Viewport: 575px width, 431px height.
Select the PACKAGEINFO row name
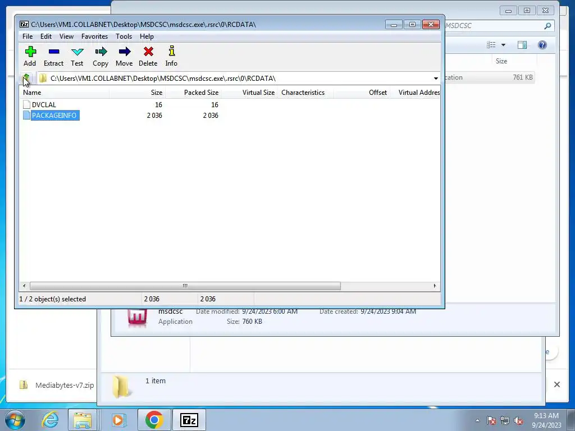coord(54,115)
